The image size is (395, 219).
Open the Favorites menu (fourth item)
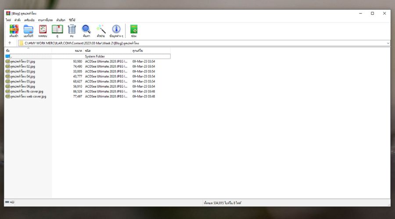click(45, 20)
